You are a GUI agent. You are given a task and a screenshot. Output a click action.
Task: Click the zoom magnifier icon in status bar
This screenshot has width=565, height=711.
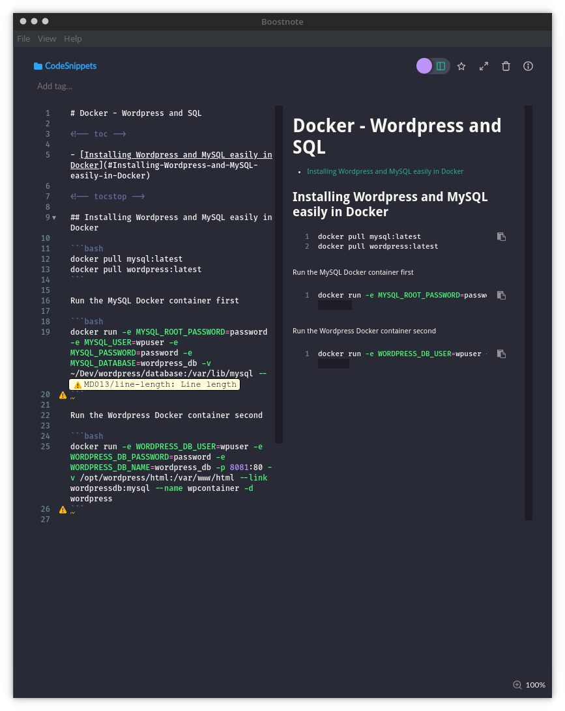pyautogui.click(x=517, y=685)
